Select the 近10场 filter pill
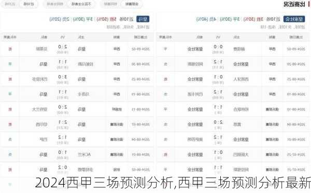Viewport: 311px width, 193px height. click(x=29, y=4)
